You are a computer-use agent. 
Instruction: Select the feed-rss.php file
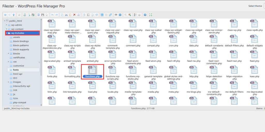194,56
